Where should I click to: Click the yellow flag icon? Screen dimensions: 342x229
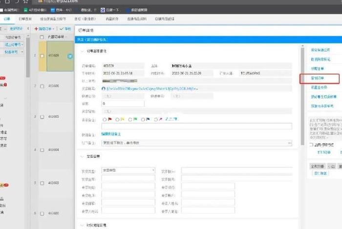123,119
